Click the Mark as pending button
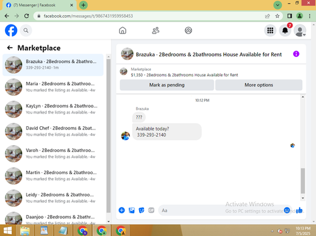The width and height of the screenshot is (316, 236). (167, 85)
